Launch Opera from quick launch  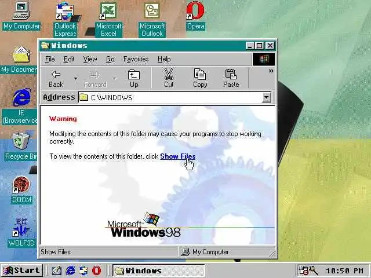[97, 270]
